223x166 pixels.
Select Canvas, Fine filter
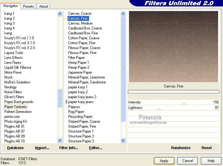pos(78,18)
